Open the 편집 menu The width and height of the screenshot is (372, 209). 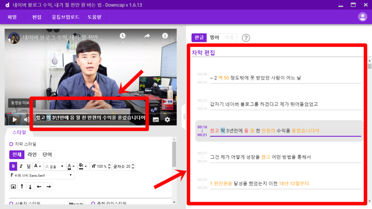click(x=37, y=17)
